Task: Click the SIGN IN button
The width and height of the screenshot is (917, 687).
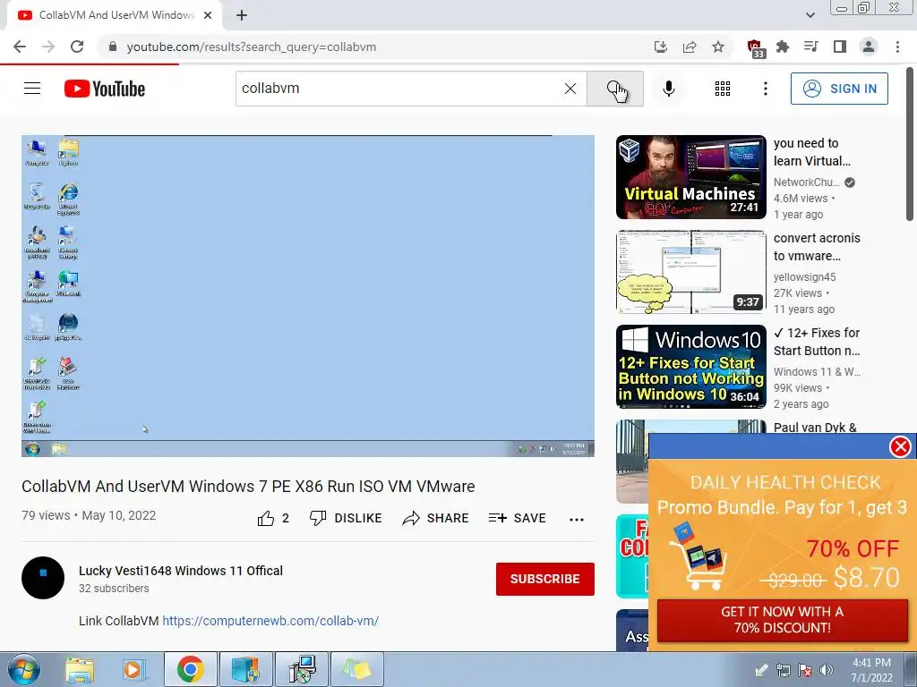Action: click(x=839, y=89)
